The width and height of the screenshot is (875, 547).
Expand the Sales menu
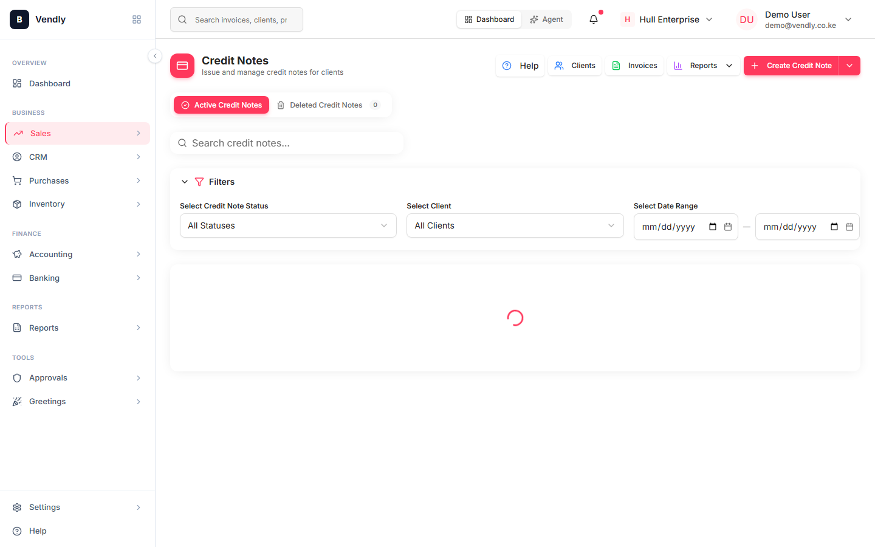point(77,133)
